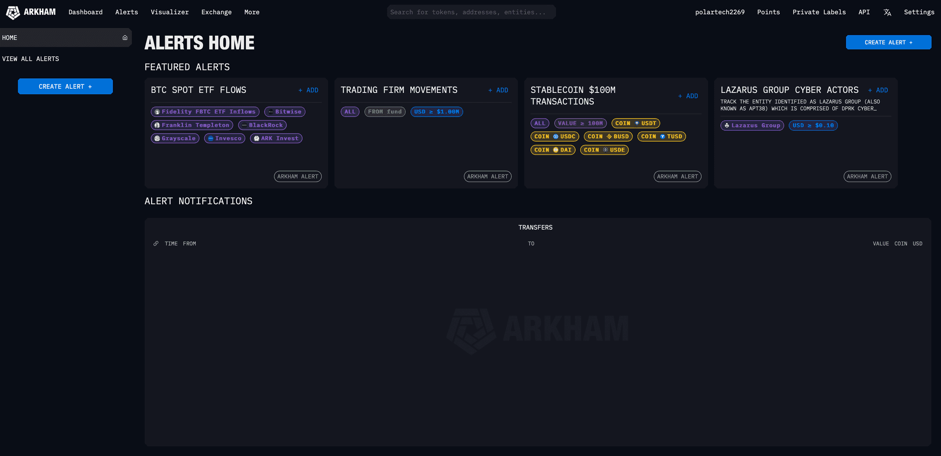Open the language translate icon
This screenshot has height=456, width=941.
point(887,12)
